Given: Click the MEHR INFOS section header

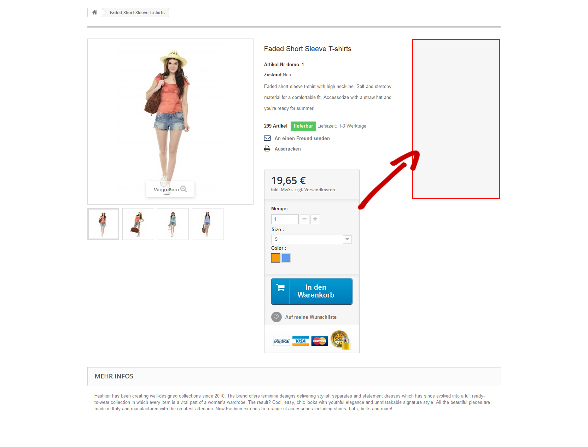Looking at the screenshot, I should (x=114, y=376).
